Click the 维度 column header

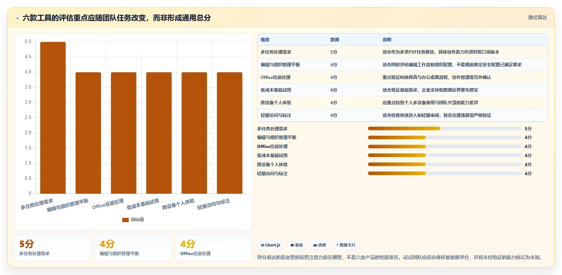coord(265,40)
